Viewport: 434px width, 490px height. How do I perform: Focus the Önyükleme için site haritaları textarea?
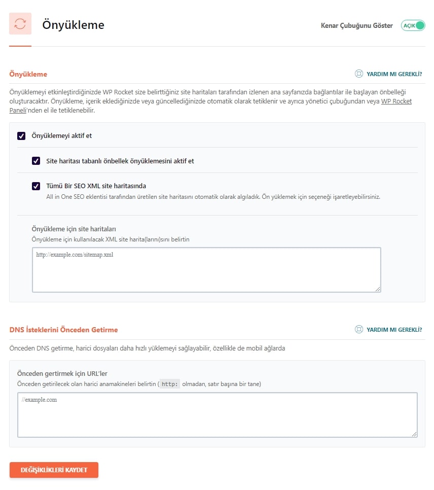click(x=206, y=270)
